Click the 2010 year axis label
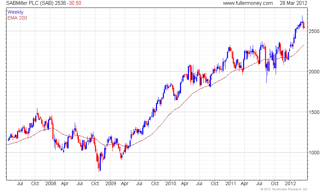The height and width of the screenshot is (192, 336). coord(171,184)
